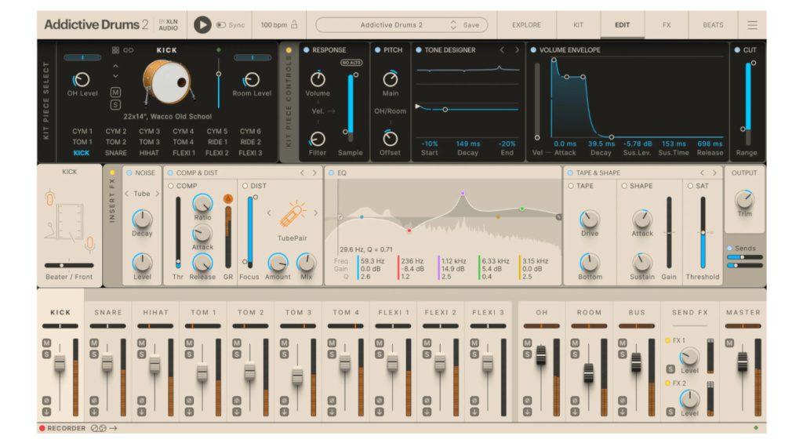Click the red 236 Hz EQ band node
This screenshot has height=443, width=803.
[409, 231]
